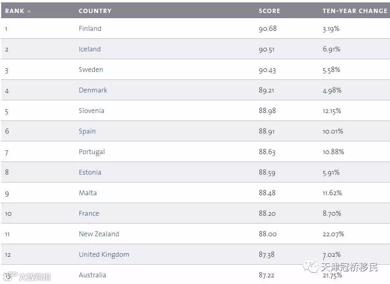390x284 pixels.
Task: Click the Malta link
Action: 88,193
